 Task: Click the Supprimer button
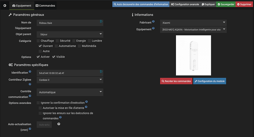click(244, 4)
